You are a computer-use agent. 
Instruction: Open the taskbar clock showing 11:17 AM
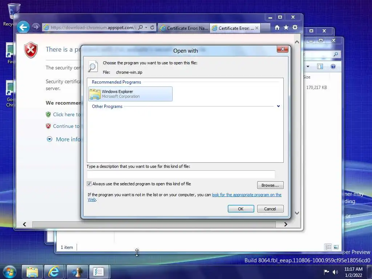353,272
